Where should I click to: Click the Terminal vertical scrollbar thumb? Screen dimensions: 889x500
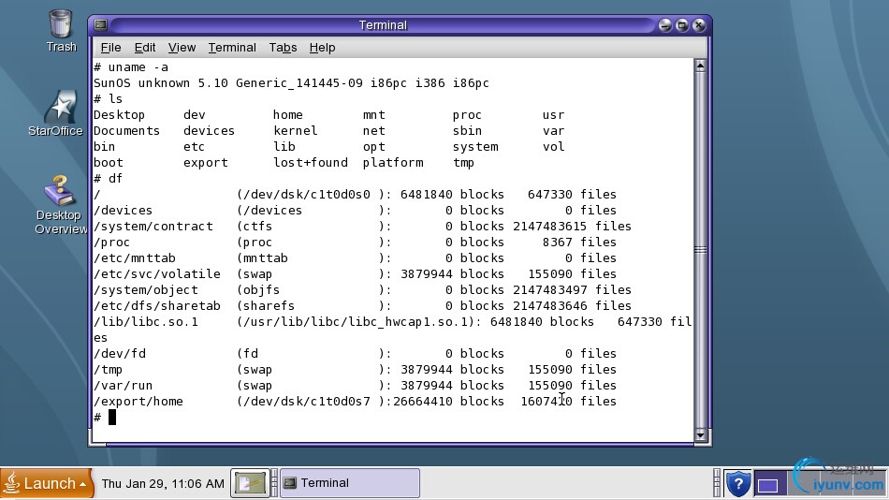click(x=700, y=250)
